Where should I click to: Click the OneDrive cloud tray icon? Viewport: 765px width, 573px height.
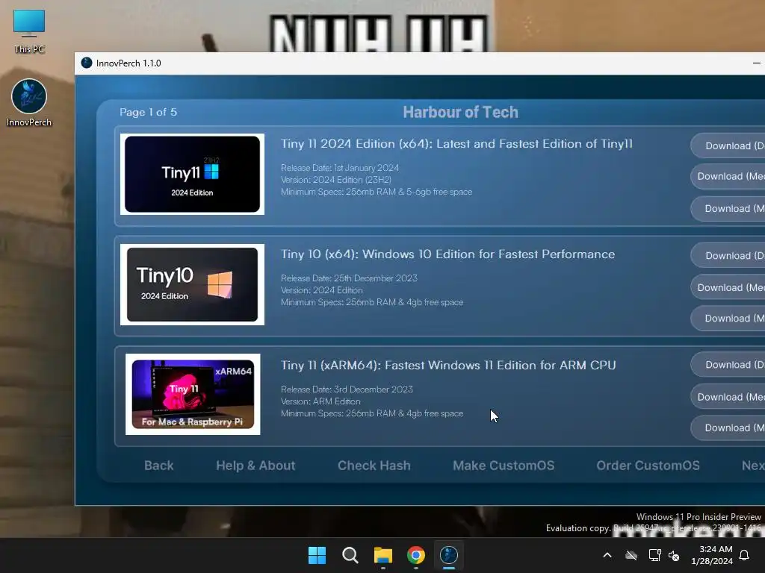tap(631, 555)
